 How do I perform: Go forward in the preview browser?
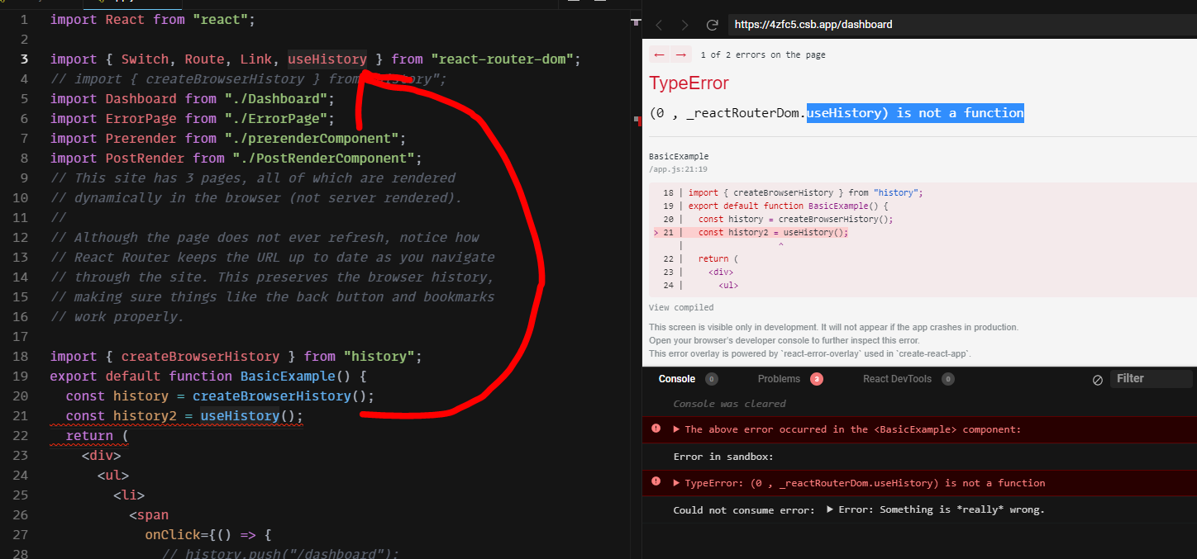tap(684, 25)
